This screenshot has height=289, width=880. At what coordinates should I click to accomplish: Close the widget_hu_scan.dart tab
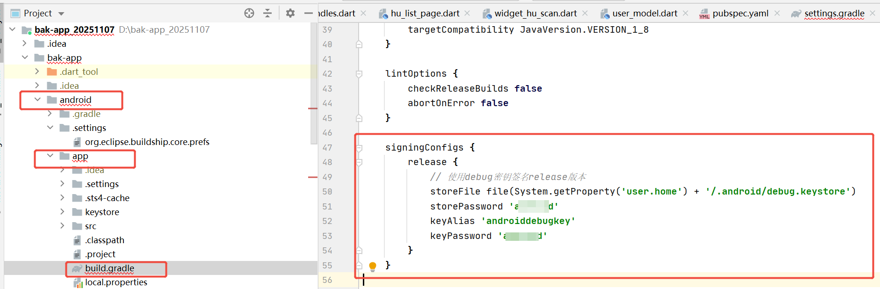(x=585, y=13)
